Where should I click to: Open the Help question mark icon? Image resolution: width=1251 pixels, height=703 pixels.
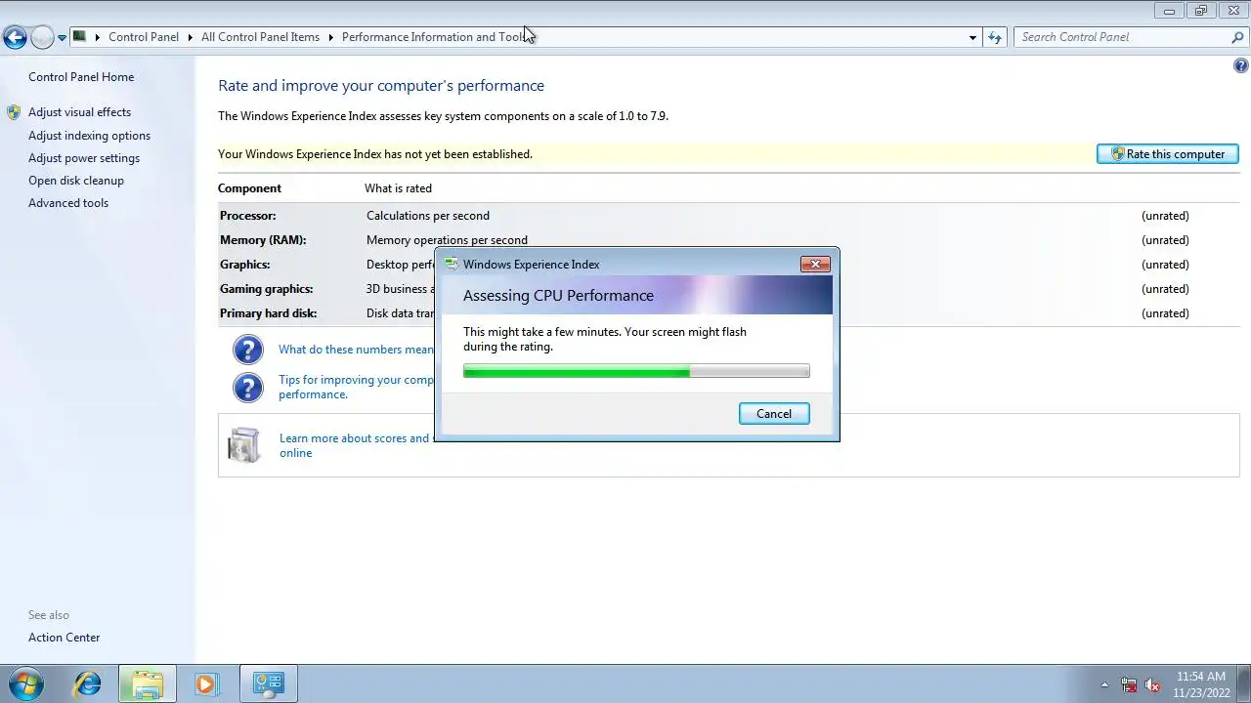coord(1241,66)
